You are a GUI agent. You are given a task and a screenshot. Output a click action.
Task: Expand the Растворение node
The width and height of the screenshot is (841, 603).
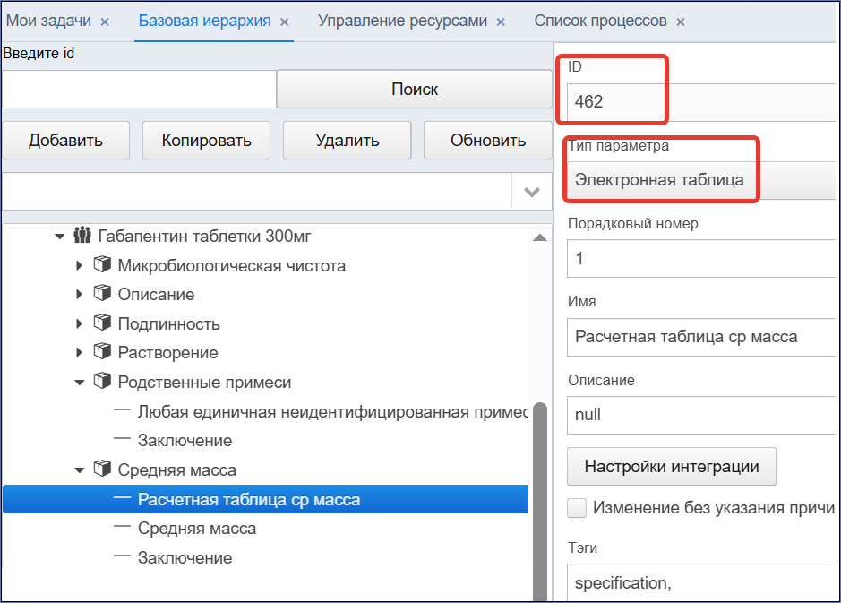tap(80, 352)
